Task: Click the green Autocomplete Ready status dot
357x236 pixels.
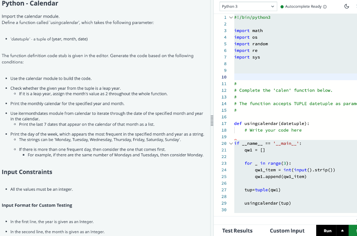Action: pos(282,7)
